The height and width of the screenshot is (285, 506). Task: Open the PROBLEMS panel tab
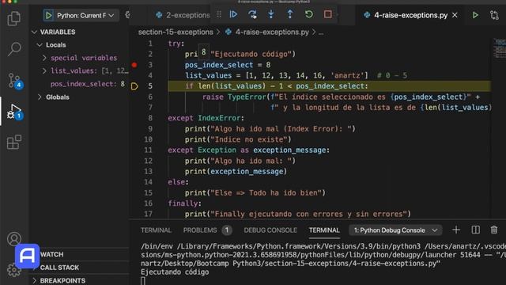(x=207, y=230)
